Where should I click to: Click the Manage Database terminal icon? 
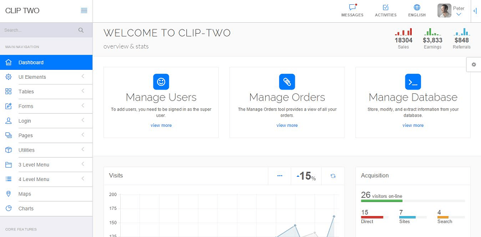pyautogui.click(x=413, y=82)
